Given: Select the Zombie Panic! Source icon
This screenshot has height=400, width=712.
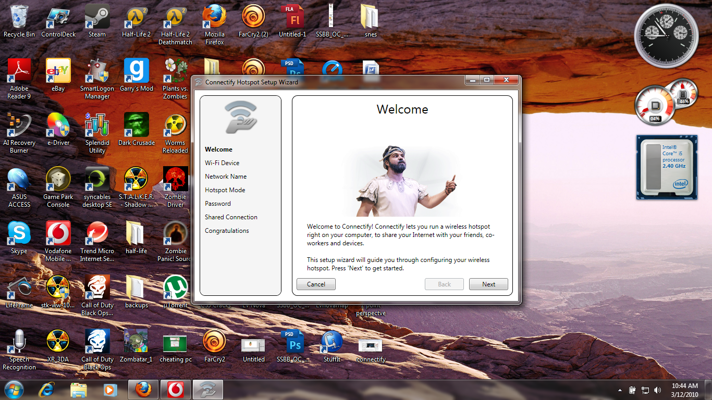Looking at the screenshot, I should [175, 242].
